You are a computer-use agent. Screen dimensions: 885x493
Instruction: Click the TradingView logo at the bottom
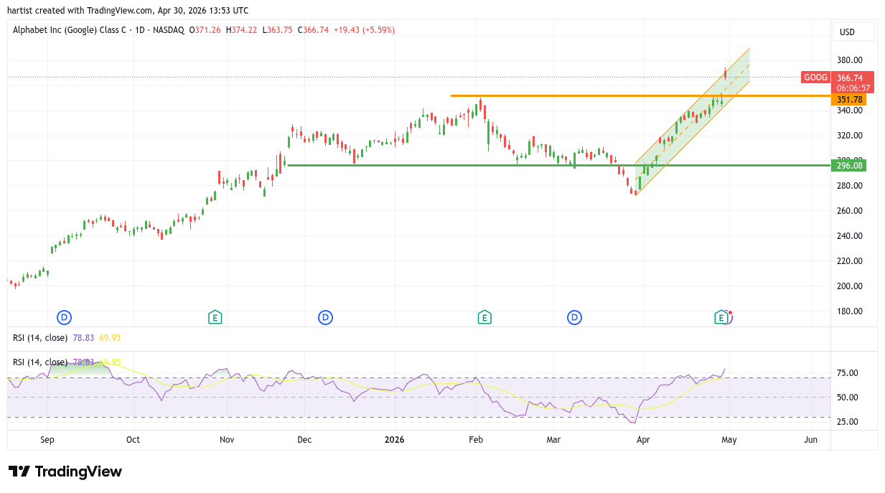65,471
